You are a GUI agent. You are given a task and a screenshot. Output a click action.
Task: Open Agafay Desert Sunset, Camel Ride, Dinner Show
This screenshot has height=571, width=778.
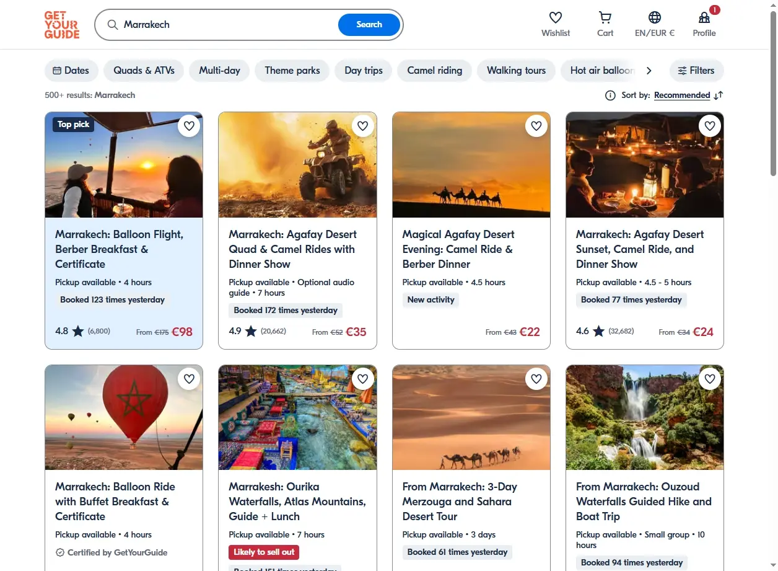(x=640, y=249)
